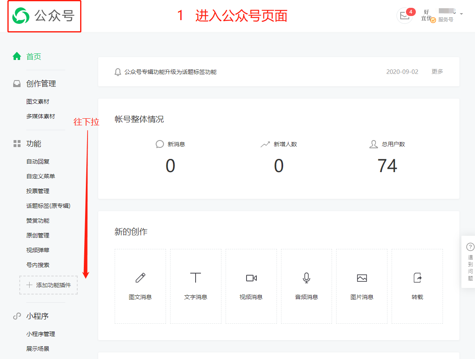View the 总用户数 count of 74
Image resolution: width=475 pixels, height=359 pixels.
tap(387, 166)
